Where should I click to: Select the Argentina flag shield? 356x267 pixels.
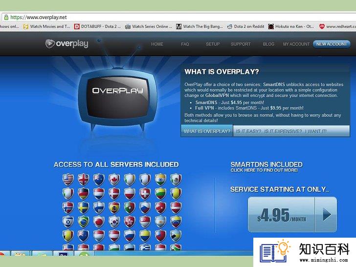[160, 222]
